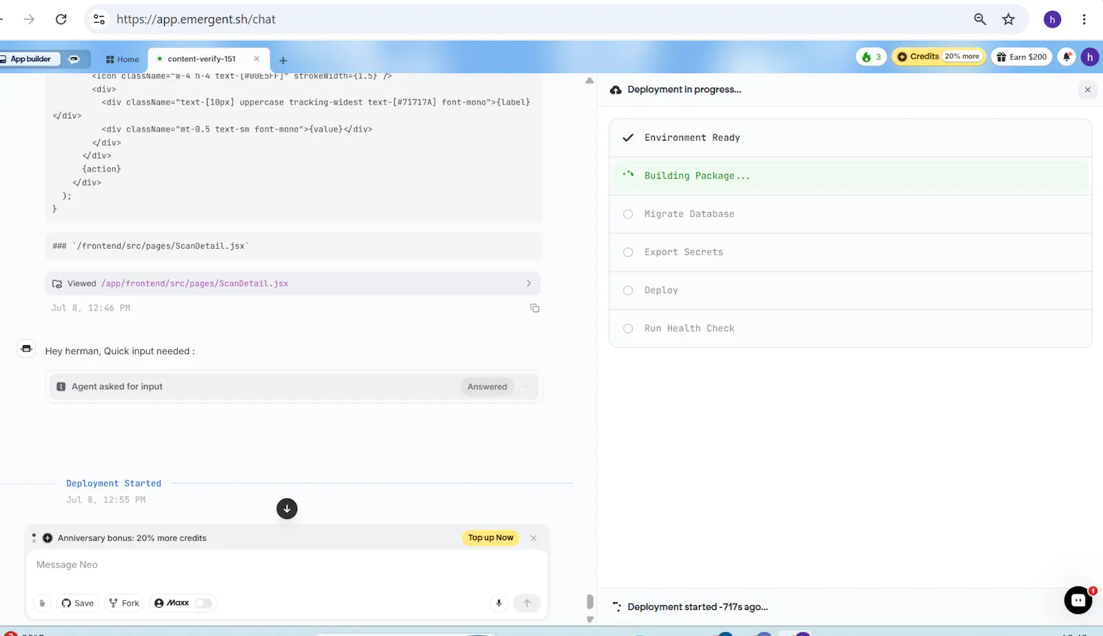Attach a file with the paperclip icon
The width and height of the screenshot is (1103, 636).
42,603
